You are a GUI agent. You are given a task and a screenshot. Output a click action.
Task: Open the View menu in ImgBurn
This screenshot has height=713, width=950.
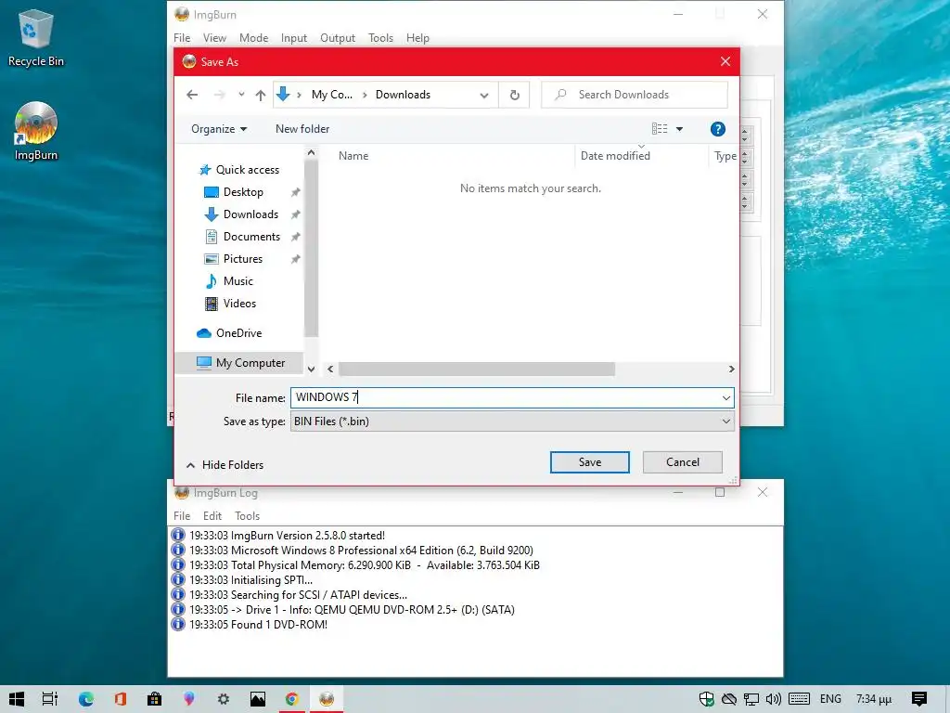(x=214, y=37)
